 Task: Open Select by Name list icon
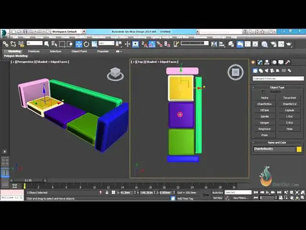point(54,44)
